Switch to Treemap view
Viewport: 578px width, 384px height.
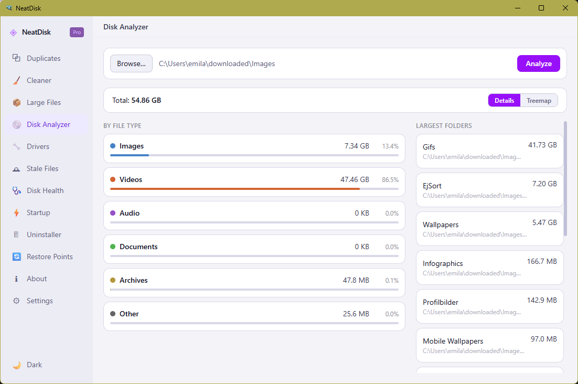[x=539, y=101]
